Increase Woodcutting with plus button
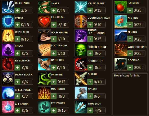This screenshot has height=116, width=149. pos(130,53)
